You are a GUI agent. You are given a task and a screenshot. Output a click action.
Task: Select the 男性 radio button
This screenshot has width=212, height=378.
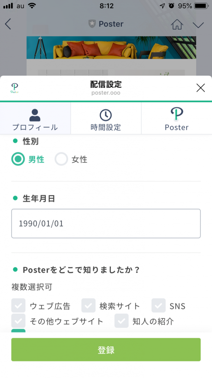(18, 159)
